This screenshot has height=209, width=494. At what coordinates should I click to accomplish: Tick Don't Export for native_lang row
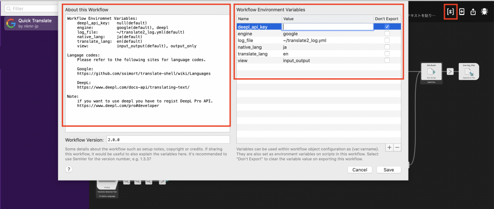tap(387, 47)
